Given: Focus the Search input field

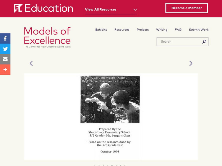Looking at the screenshot, I should (179, 42).
